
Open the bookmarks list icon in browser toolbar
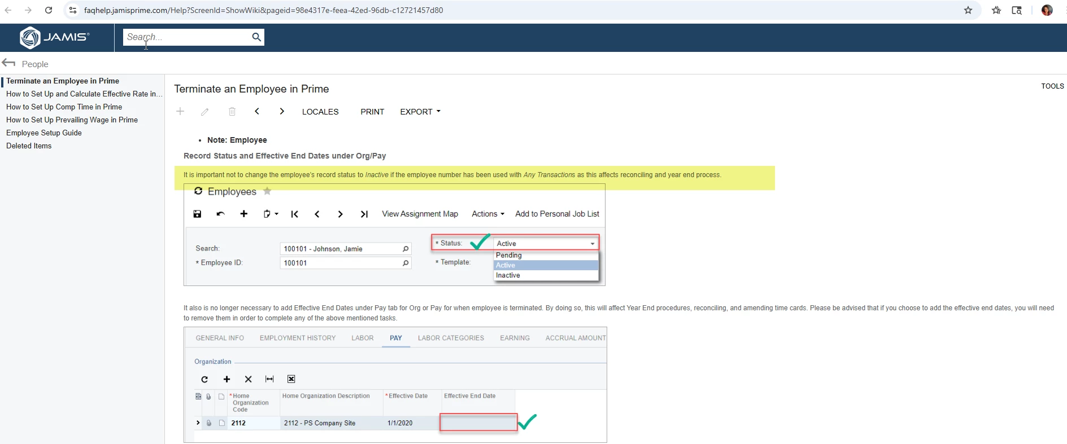996,10
